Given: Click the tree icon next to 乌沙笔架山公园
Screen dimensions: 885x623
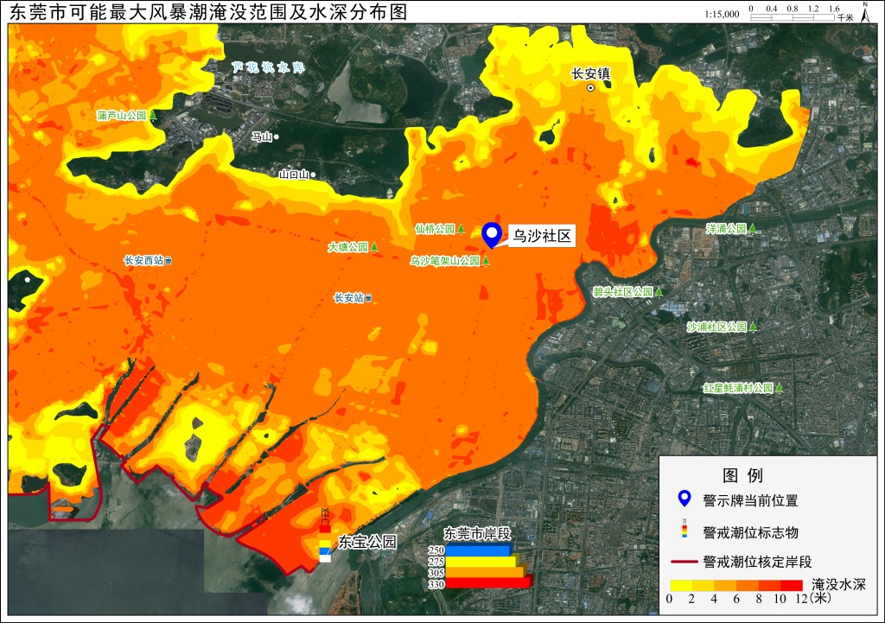Looking at the screenshot, I should (x=486, y=261).
